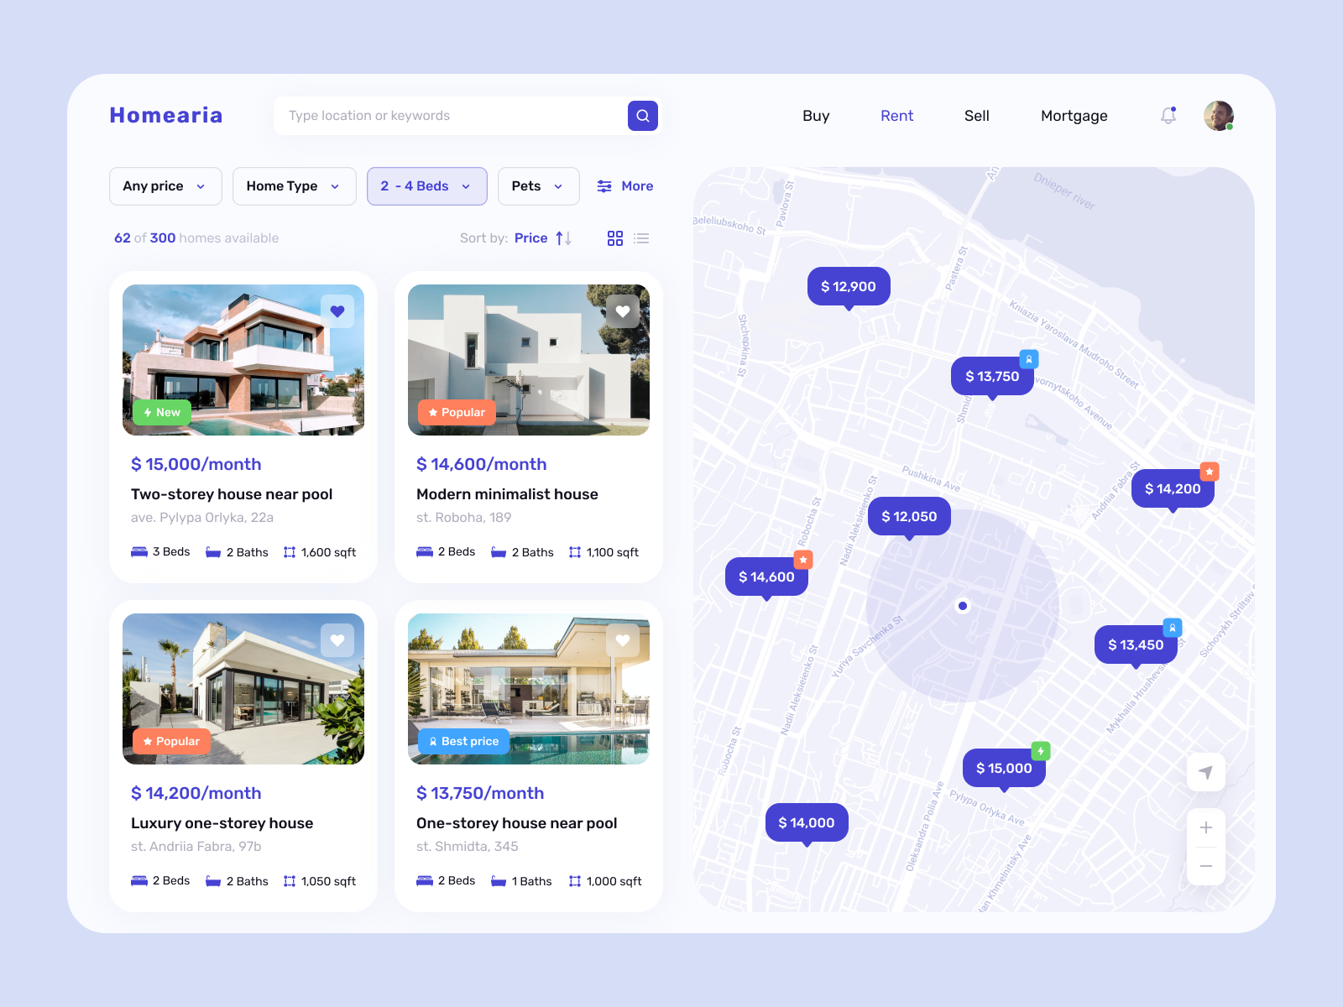Select the $13,750 map price pin
The height and width of the screenshot is (1007, 1343).
pyautogui.click(x=992, y=377)
